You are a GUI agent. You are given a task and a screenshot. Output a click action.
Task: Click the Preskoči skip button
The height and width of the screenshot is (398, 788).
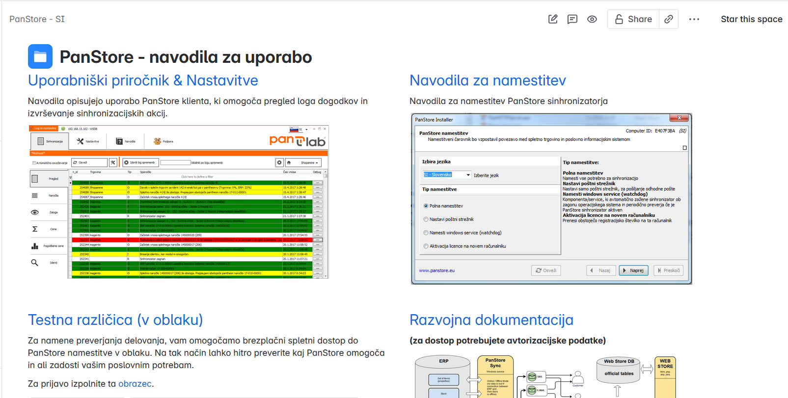tap(668, 270)
